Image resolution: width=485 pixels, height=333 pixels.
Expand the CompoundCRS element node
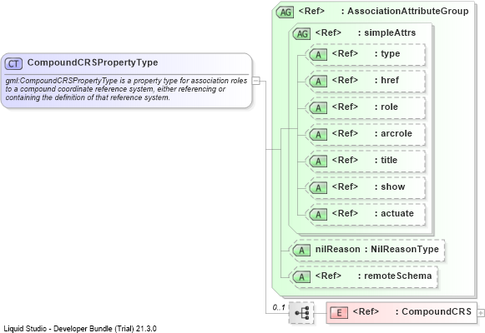pyautogui.click(x=481, y=313)
